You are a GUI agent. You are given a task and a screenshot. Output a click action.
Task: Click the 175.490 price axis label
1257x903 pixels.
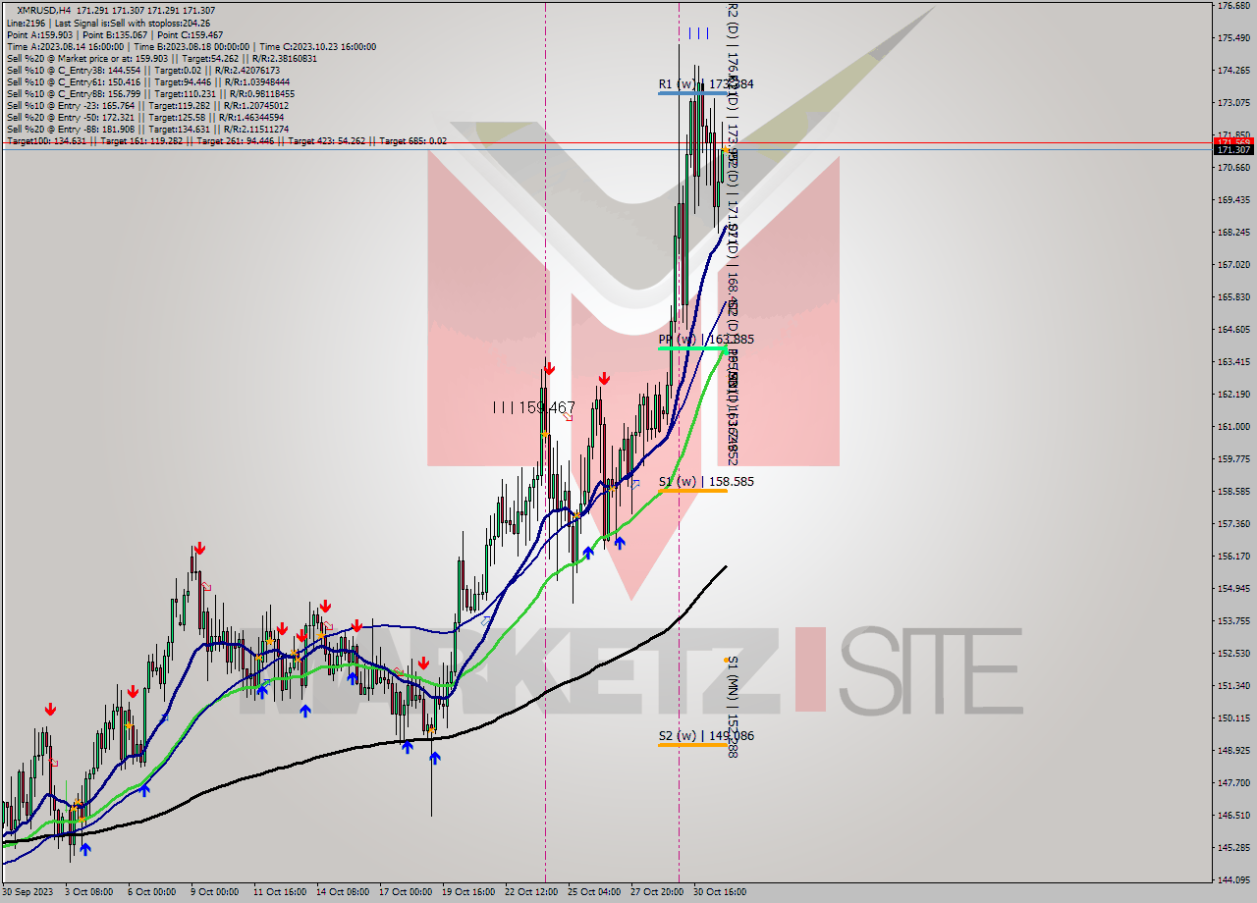(x=1232, y=38)
